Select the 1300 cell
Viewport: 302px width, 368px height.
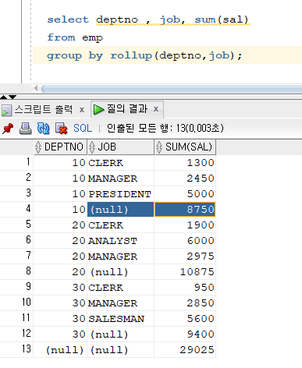(185, 163)
